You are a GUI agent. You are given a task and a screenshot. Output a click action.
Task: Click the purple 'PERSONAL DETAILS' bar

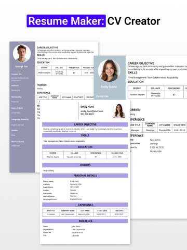pyautogui.click(x=85, y=176)
